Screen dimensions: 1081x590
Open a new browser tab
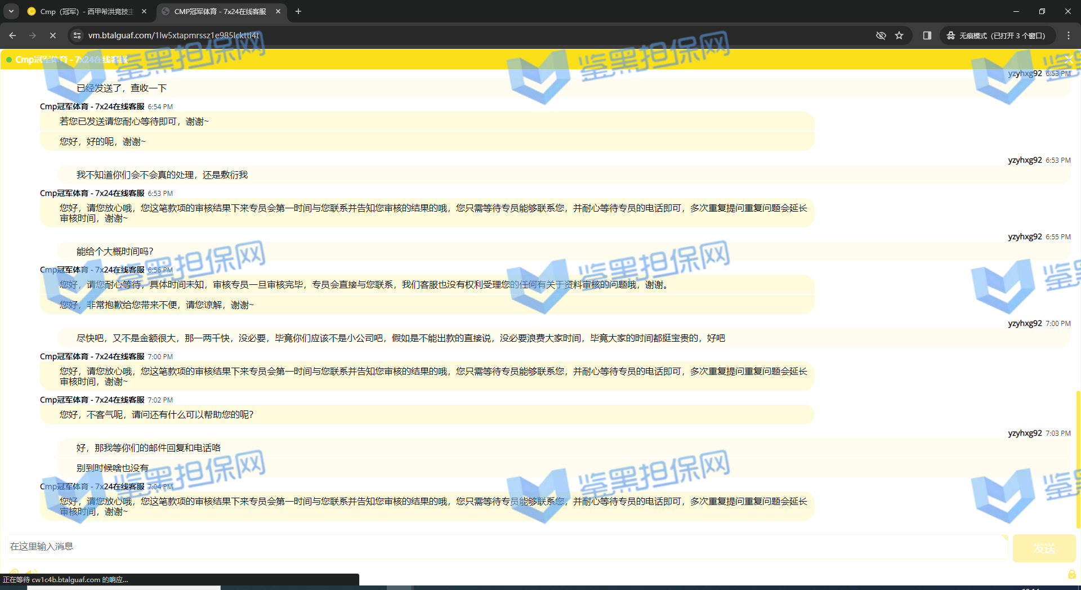click(x=298, y=11)
